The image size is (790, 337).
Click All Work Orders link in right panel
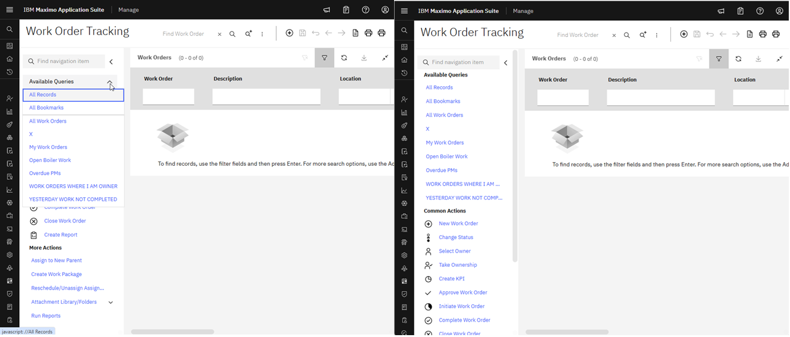pyautogui.click(x=445, y=115)
